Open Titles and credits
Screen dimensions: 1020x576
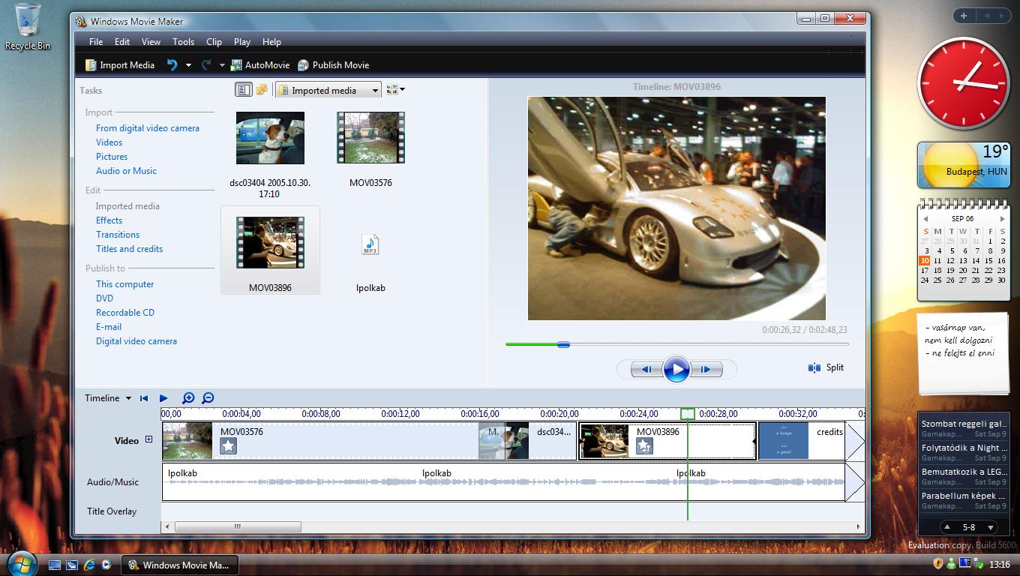click(x=129, y=249)
